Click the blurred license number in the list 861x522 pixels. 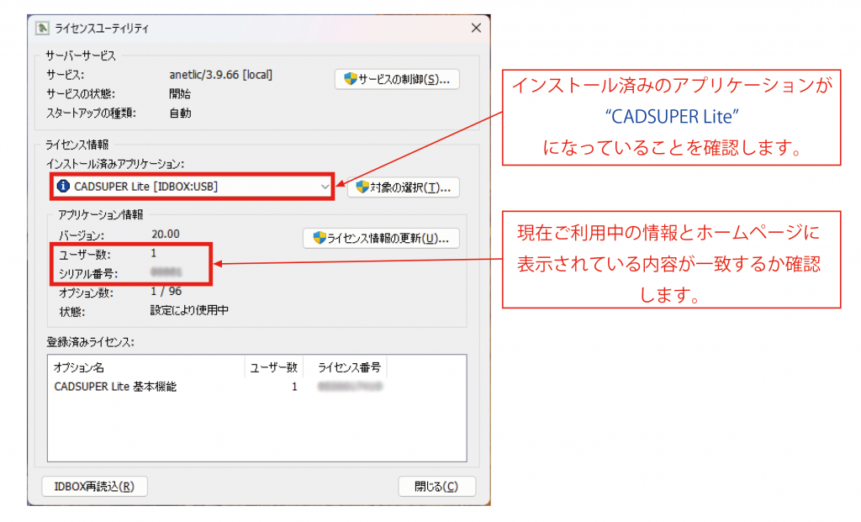pyautogui.click(x=350, y=387)
